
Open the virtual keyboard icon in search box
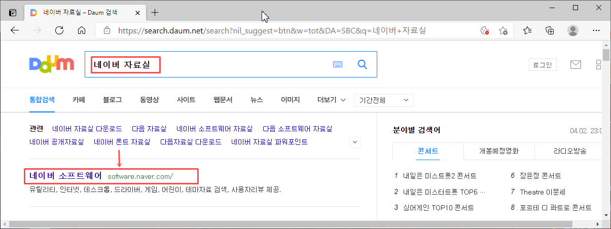[x=338, y=64]
